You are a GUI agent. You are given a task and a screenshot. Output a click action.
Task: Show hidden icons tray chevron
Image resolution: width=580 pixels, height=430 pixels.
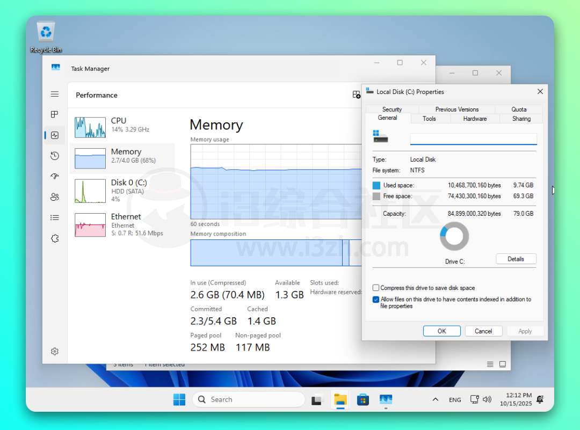pos(436,399)
